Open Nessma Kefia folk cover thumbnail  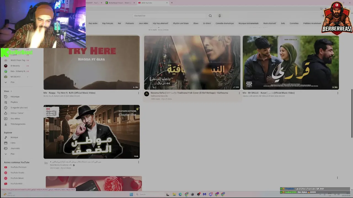192,62
